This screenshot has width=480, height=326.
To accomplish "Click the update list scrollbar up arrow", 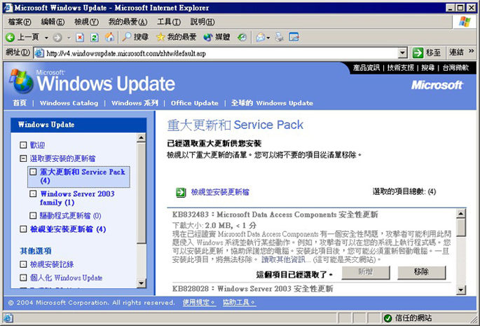I will point(460,214).
